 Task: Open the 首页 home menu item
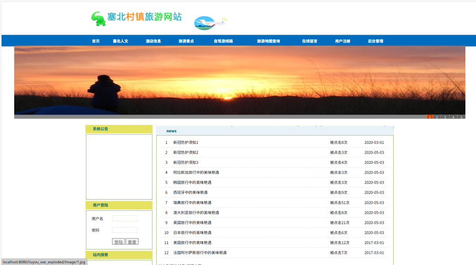point(96,41)
